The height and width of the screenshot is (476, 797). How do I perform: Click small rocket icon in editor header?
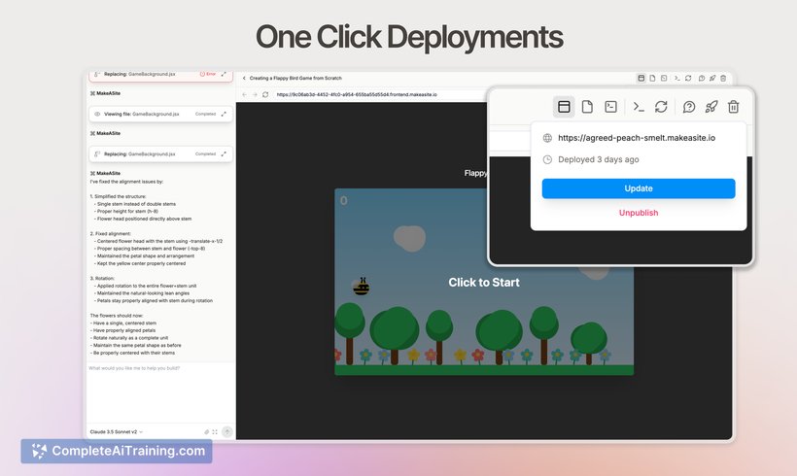712,79
